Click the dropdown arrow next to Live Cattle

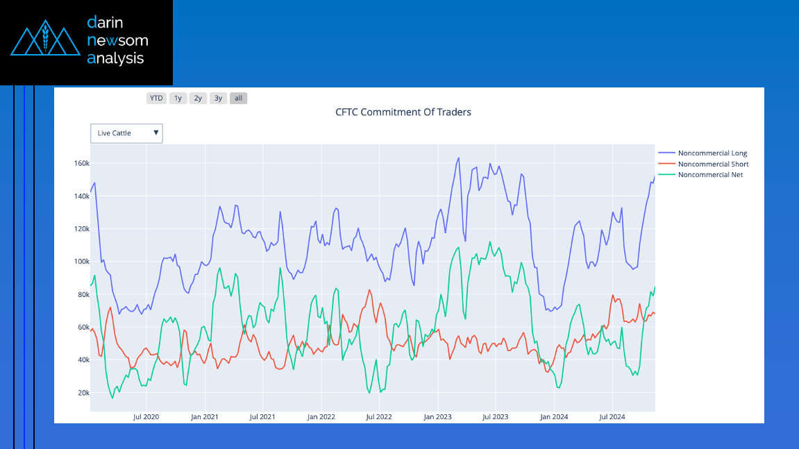tap(156, 133)
